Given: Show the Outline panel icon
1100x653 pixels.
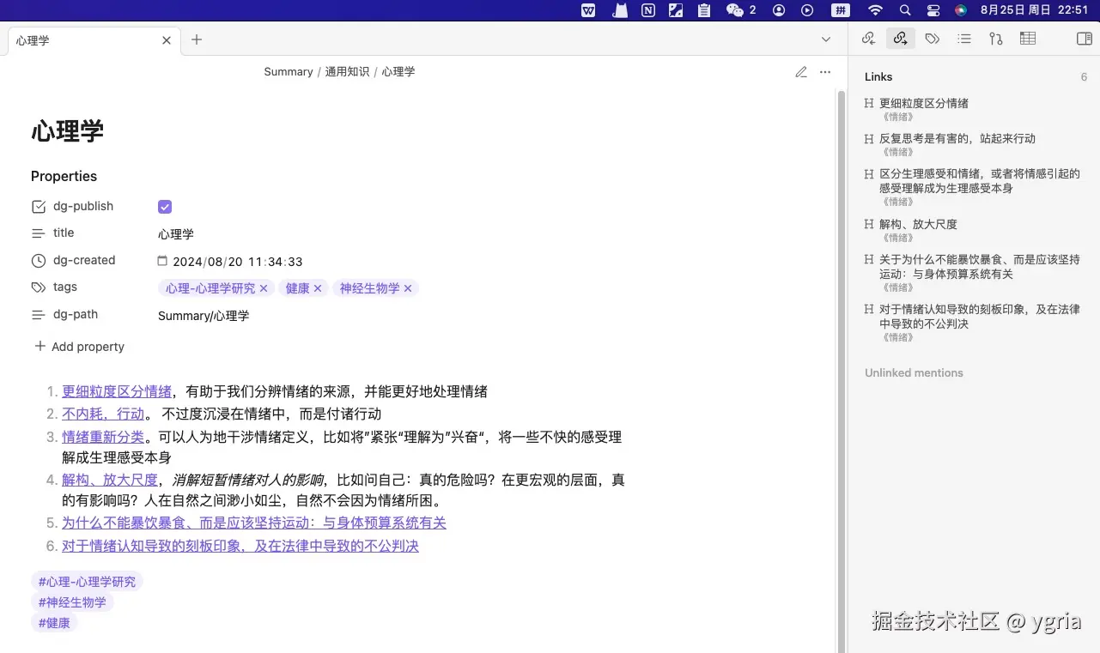Looking at the screenshot, I should (964, 39).
